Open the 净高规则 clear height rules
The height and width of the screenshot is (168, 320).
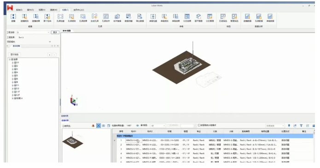pos(164,18)
